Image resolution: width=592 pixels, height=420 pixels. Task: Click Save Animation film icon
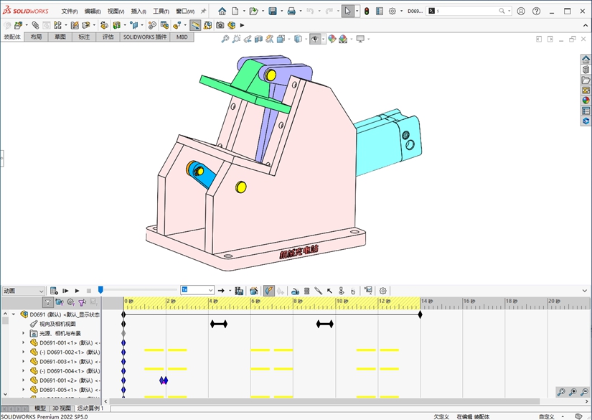pos(239,291)
